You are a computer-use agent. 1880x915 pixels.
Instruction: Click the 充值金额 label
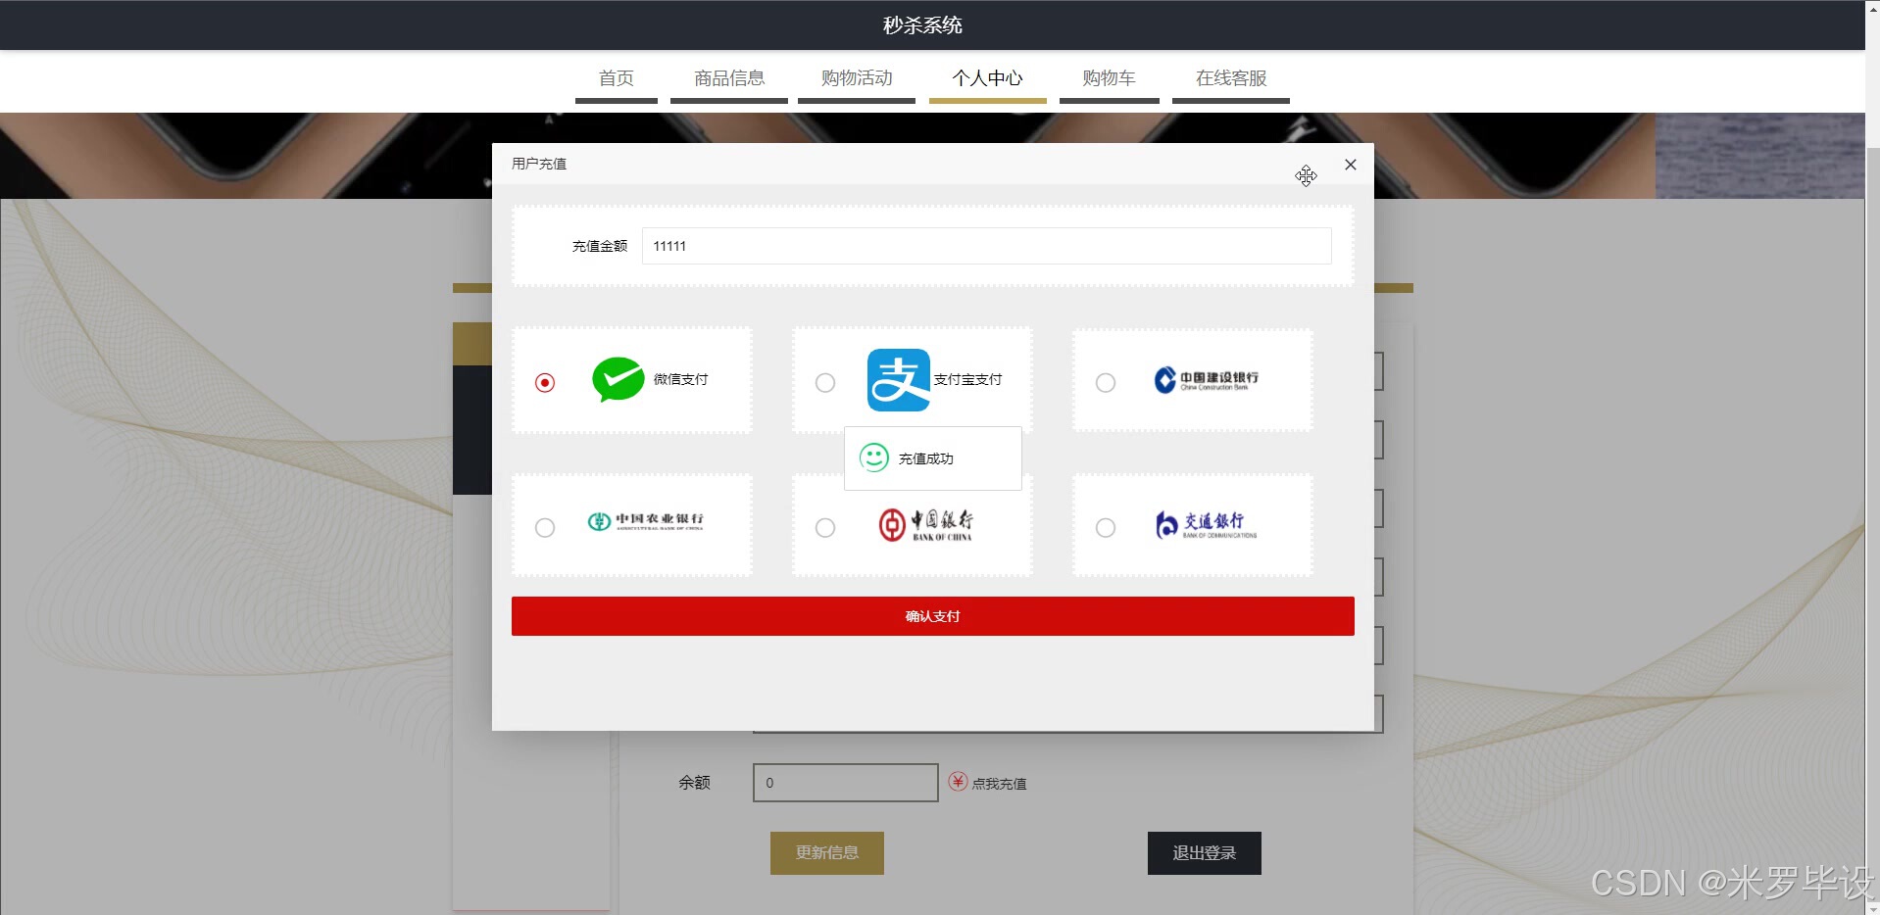pos(600,246)
